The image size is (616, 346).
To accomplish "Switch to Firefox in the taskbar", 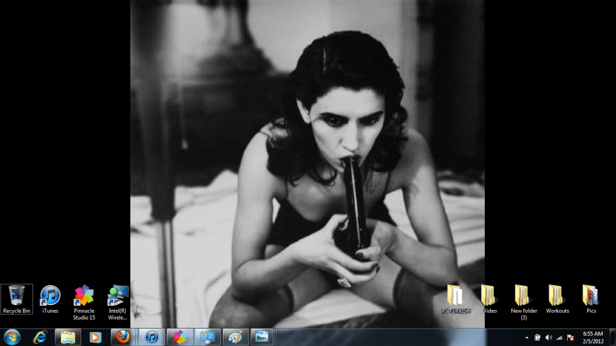I will (x=123, y=337).
